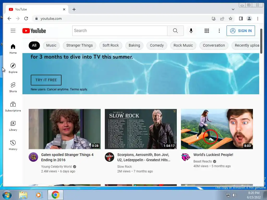Select the Stranger Things chip
The width and height of the screenshot is (267, 200).
coord(80,45)
